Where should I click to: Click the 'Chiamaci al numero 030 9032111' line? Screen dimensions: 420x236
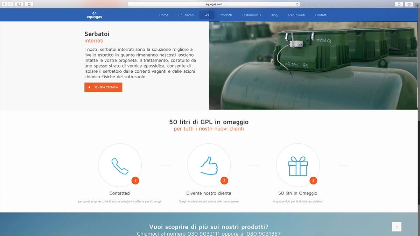click(x=209, y=234)
